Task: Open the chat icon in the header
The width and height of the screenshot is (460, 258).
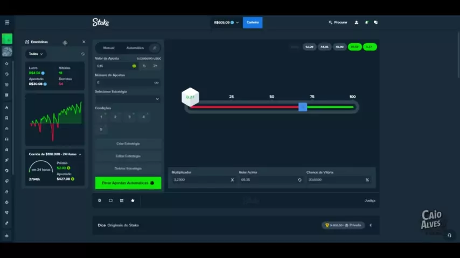Action: pyautogui.click(x=375, y=23)
